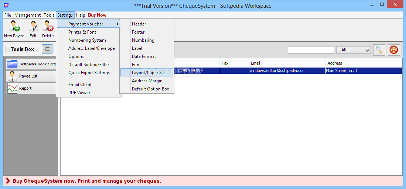
Task: Choose Footer in Payment Voucher submenu
Action: click(x=147, y=32)
